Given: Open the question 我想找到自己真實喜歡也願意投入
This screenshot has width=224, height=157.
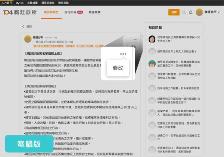Looking at the screenshot, I should click(x=178, y=39).
